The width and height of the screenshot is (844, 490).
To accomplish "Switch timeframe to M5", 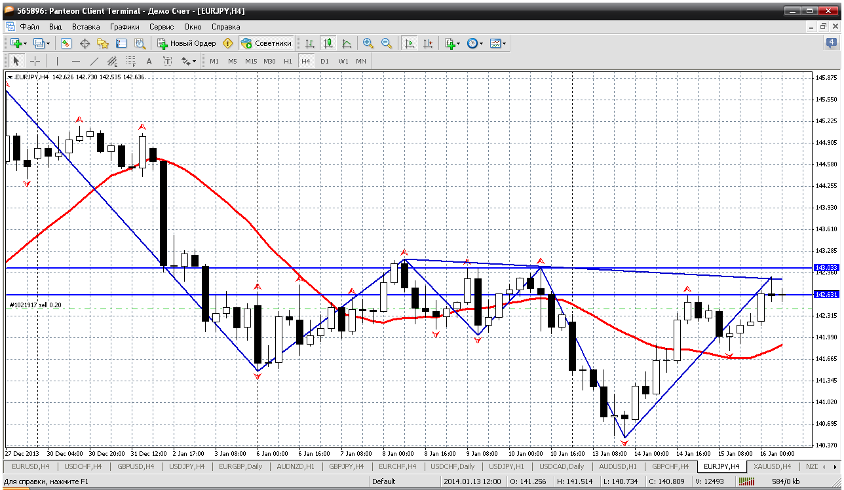I will click(x=233, y=61).
